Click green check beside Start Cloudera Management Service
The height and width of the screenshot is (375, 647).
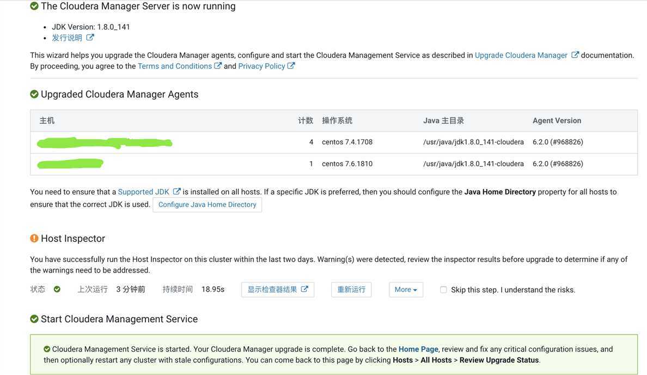34,319
